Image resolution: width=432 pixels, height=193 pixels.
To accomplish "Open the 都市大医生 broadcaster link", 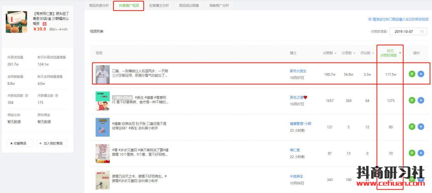I will coord(298,71).
